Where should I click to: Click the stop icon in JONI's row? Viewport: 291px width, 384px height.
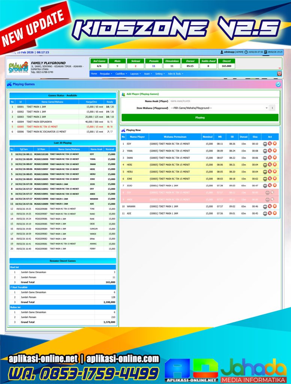click(270, 178)
